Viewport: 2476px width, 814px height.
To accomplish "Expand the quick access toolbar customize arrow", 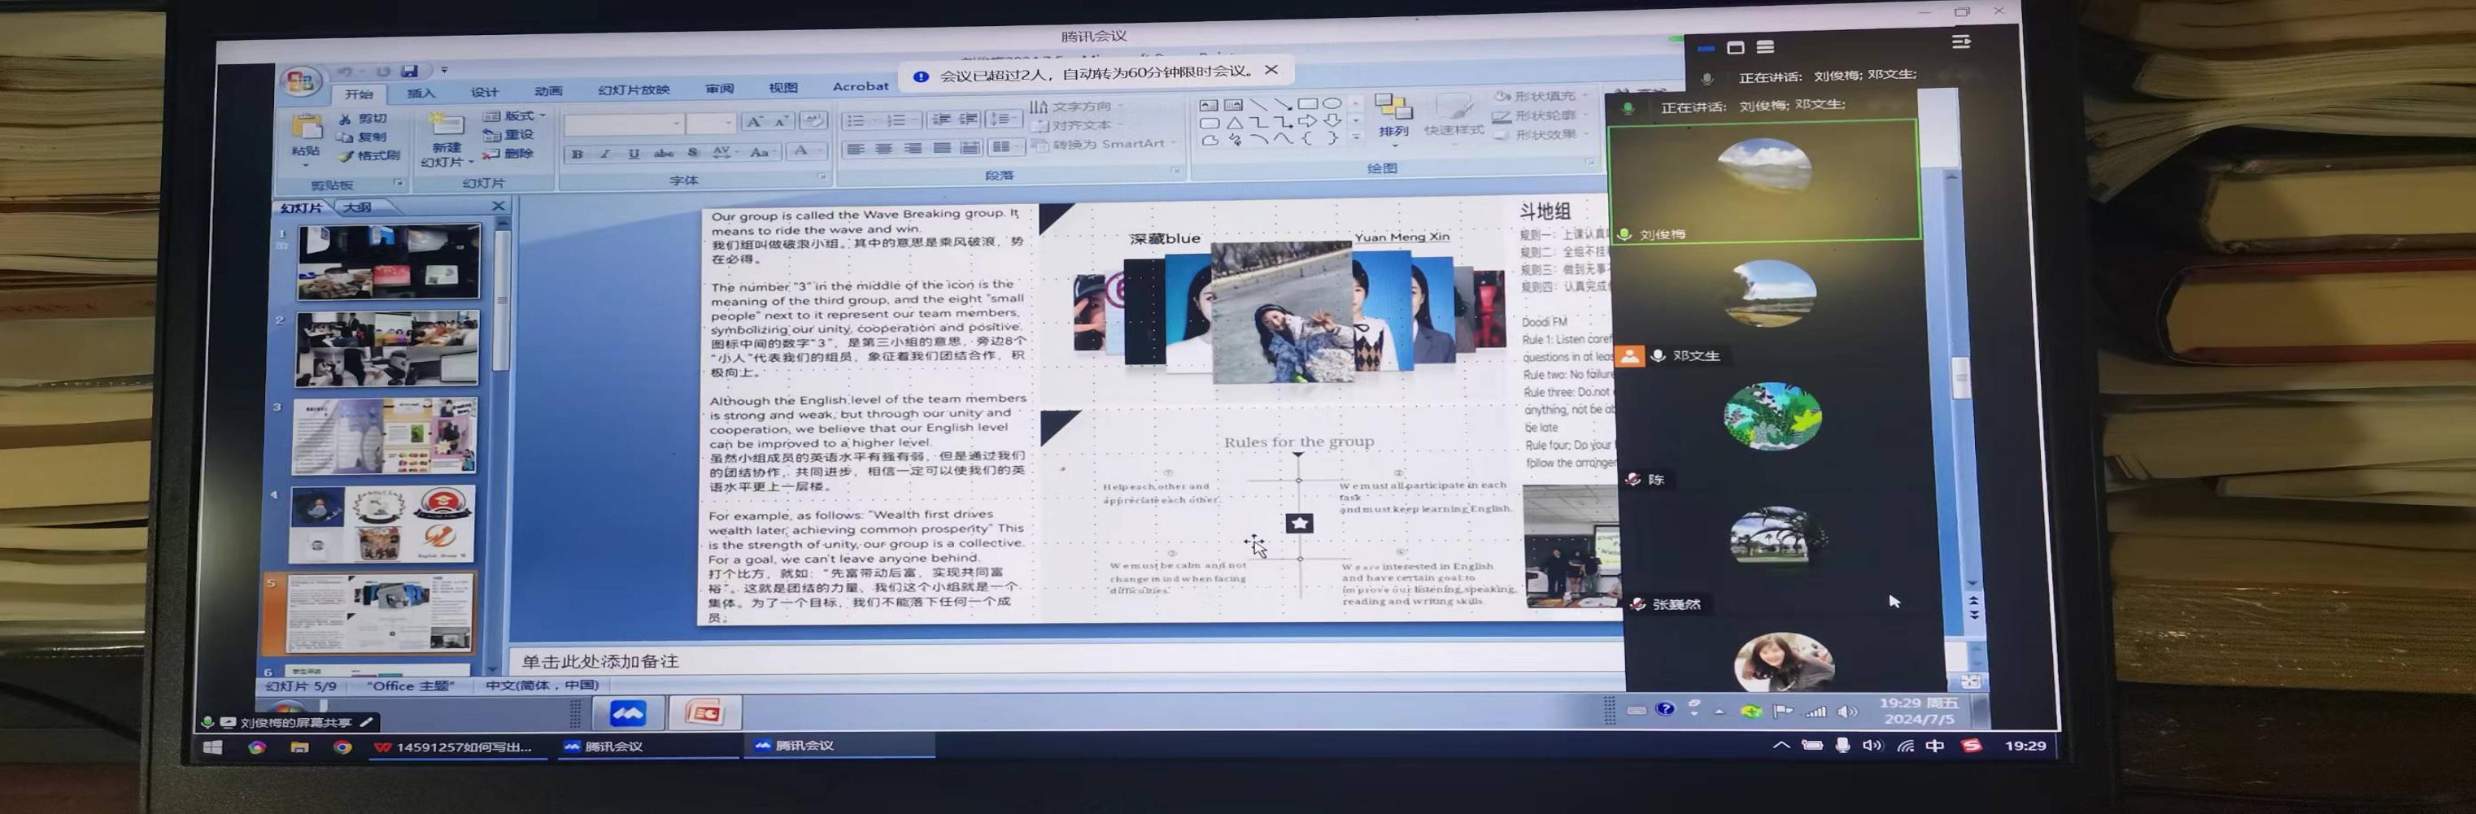I will (x=444, y=69).
